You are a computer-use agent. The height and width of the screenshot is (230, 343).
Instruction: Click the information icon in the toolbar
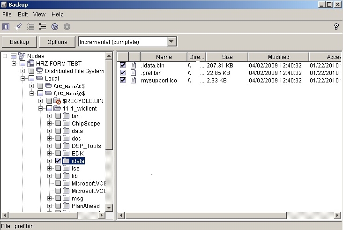pyautogui.click(x=6, y=27)
